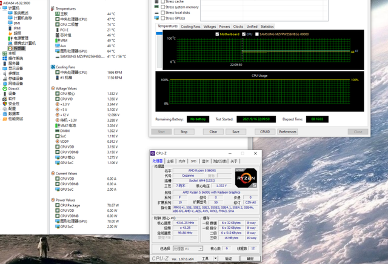Click the laptop icon for 便携式计算机
The width and height of the screenshot is (388, 264).
click(10, 43)
